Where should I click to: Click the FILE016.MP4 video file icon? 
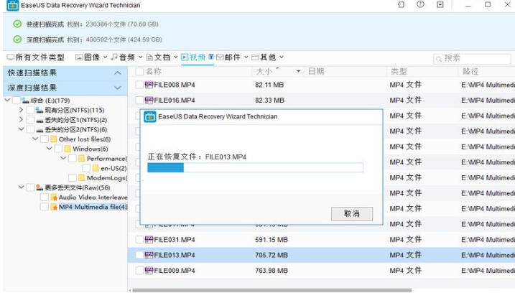click(x=149, y=100)
